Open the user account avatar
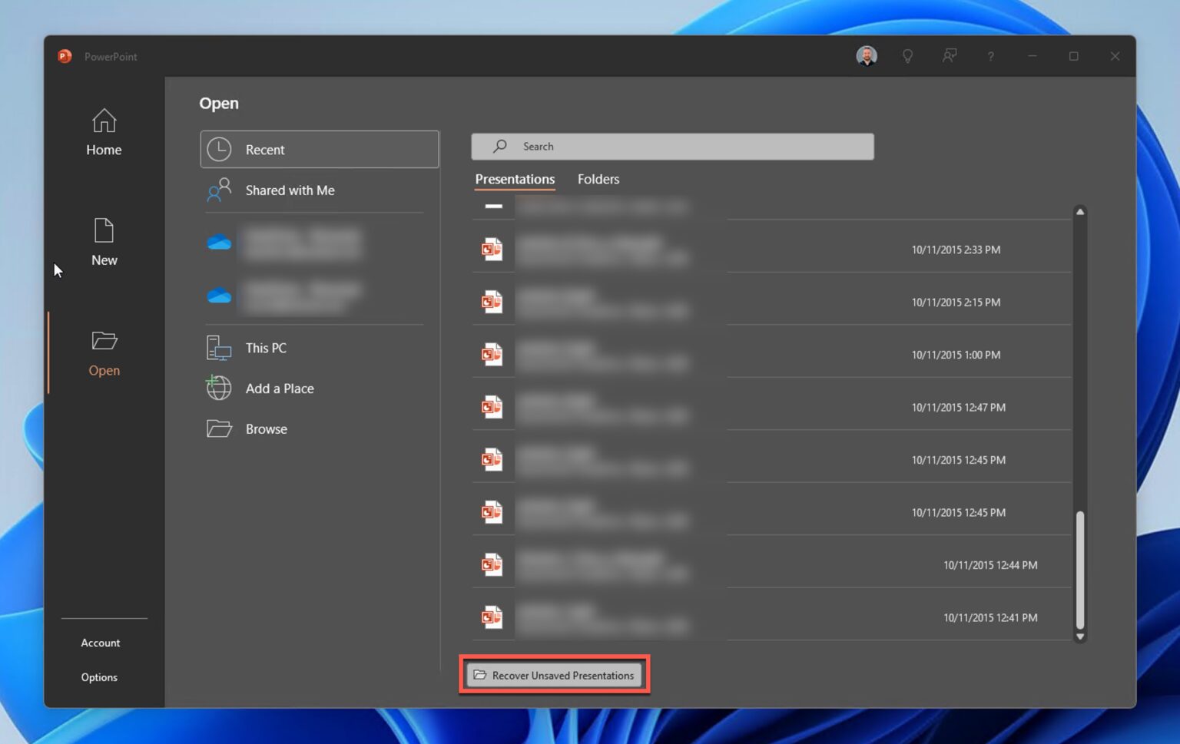Image resolution: width=1180 pixels, height=744 pixels. pos(866,55)
